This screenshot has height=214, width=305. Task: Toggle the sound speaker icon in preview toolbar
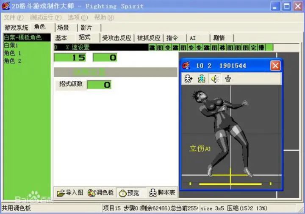point(215,79)
